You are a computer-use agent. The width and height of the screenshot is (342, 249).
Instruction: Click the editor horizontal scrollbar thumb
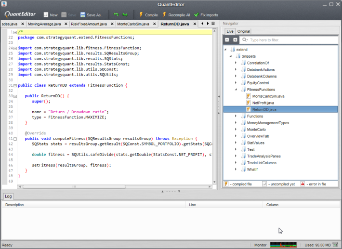[x=74, y=187]
